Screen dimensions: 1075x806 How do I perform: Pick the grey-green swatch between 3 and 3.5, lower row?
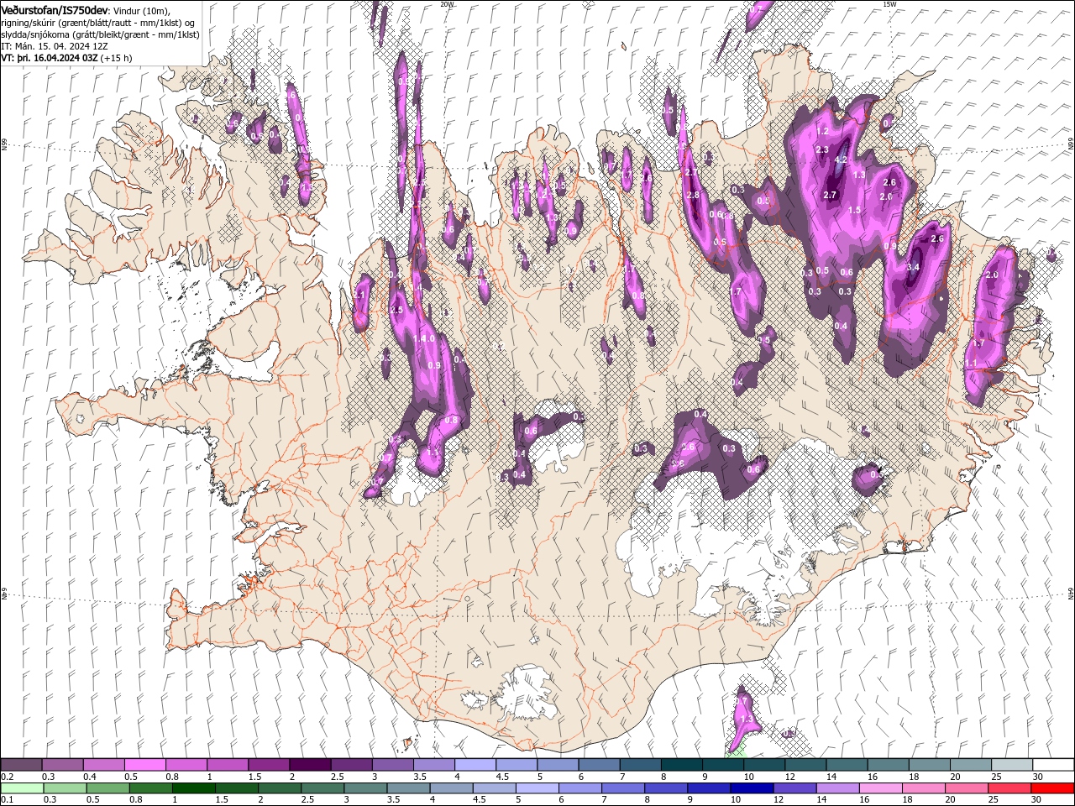(365, 788)
